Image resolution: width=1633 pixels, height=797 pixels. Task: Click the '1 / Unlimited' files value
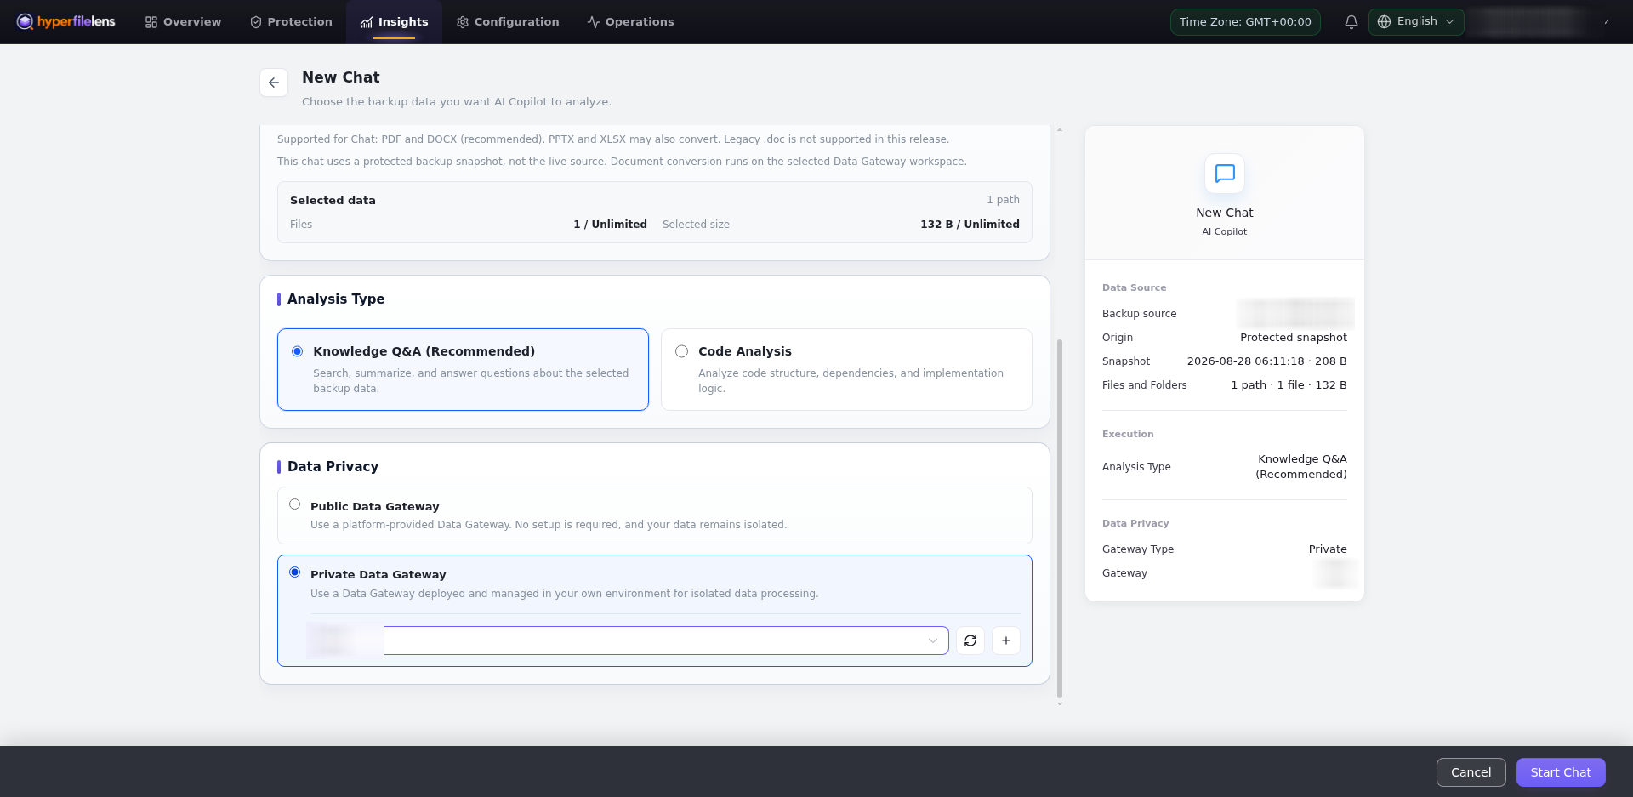pos(610,225)
